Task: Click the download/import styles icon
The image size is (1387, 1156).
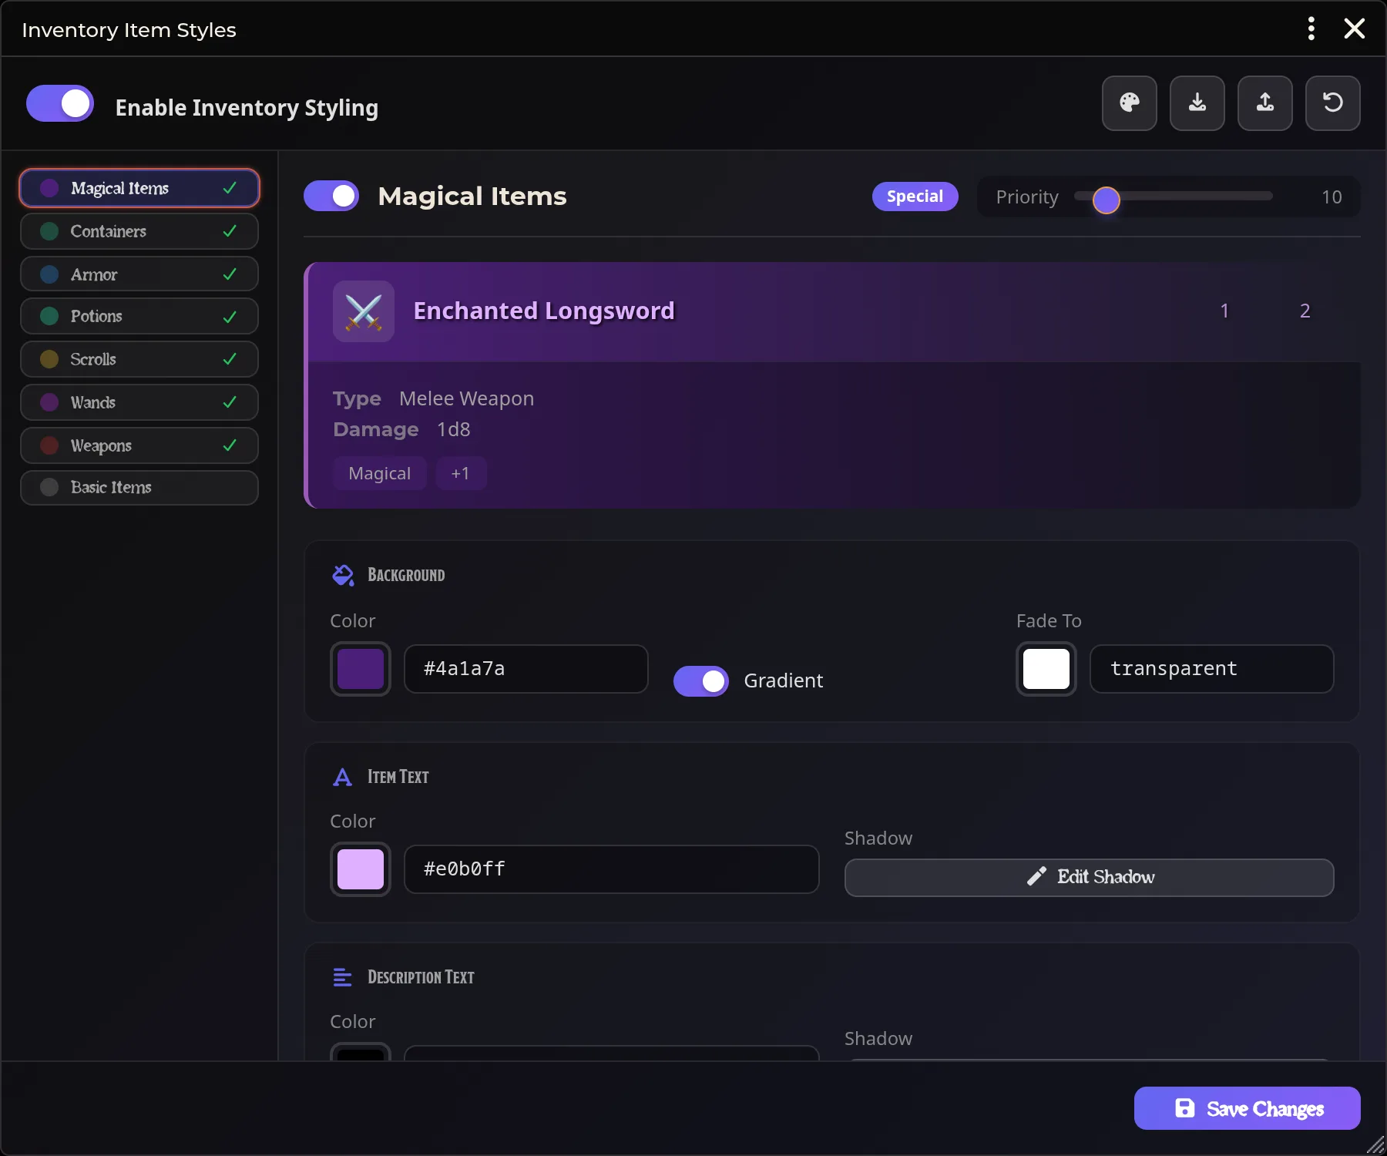Action: click(1197, 103)
